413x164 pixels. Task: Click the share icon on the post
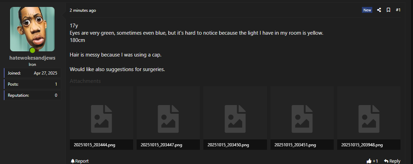(379, 10)
